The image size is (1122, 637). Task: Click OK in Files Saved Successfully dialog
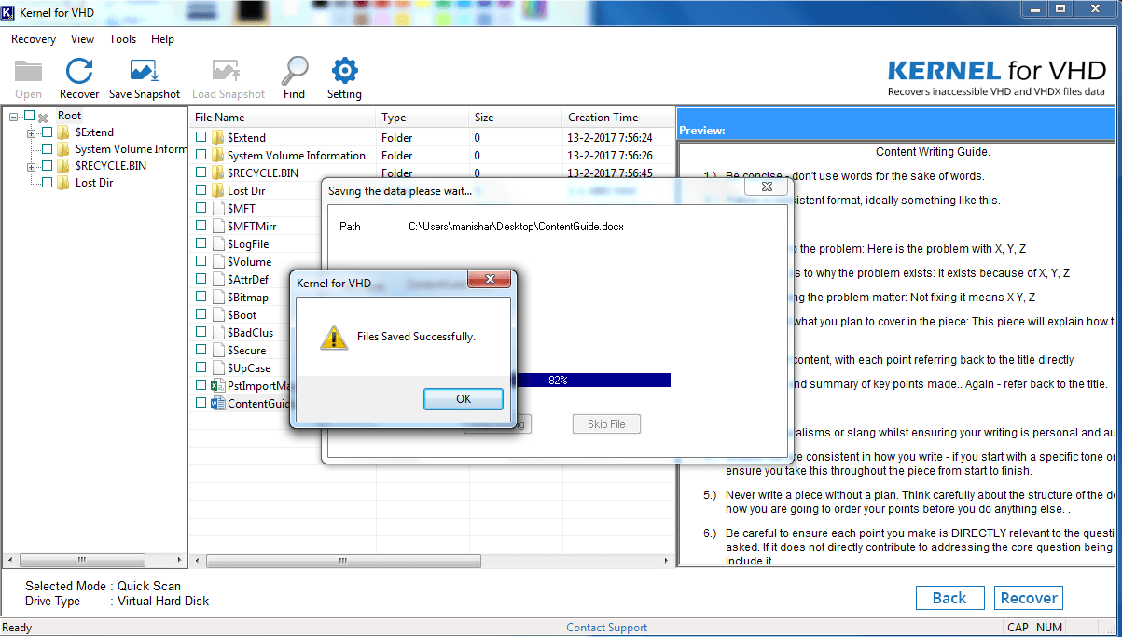464,398
